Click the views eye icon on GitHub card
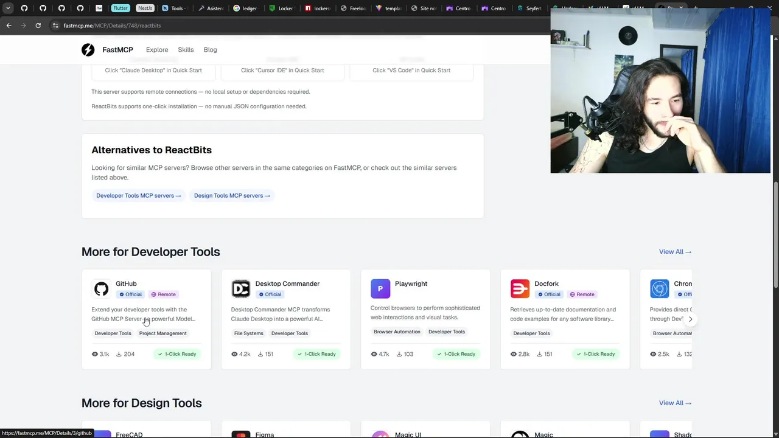Image resolution: width=779 pixels, height=438 pixels. point(94,354)
